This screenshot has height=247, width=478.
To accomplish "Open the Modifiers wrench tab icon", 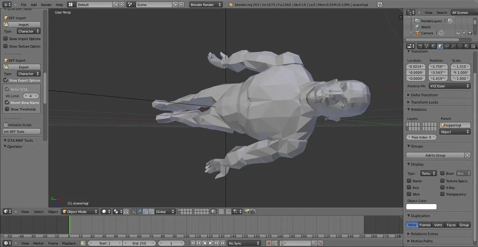I will 453,46.
